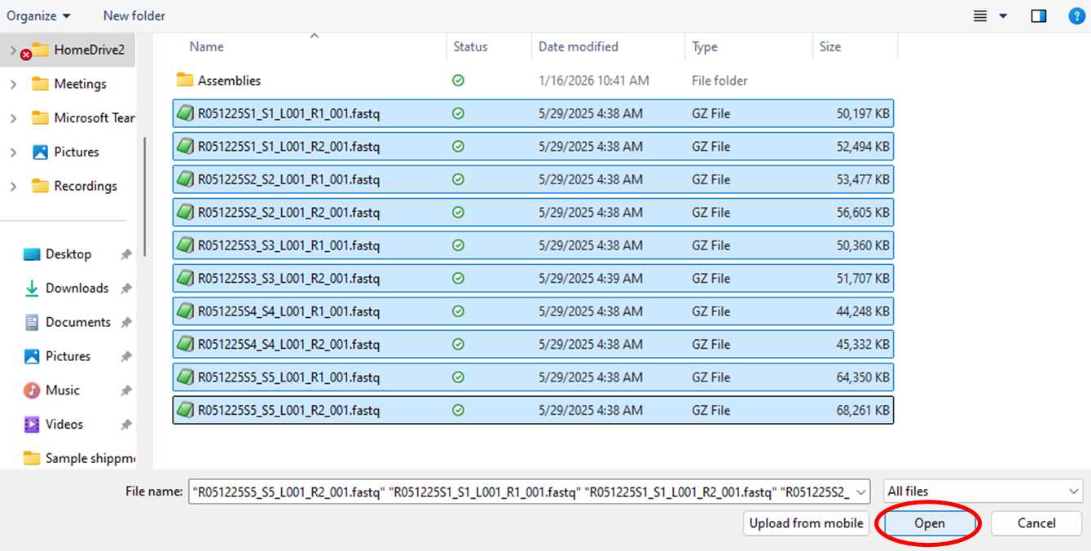The height and width of the screenshot is (551, 1091).
Task: Click the view layout list icon
Action: (x=980, y=15)
